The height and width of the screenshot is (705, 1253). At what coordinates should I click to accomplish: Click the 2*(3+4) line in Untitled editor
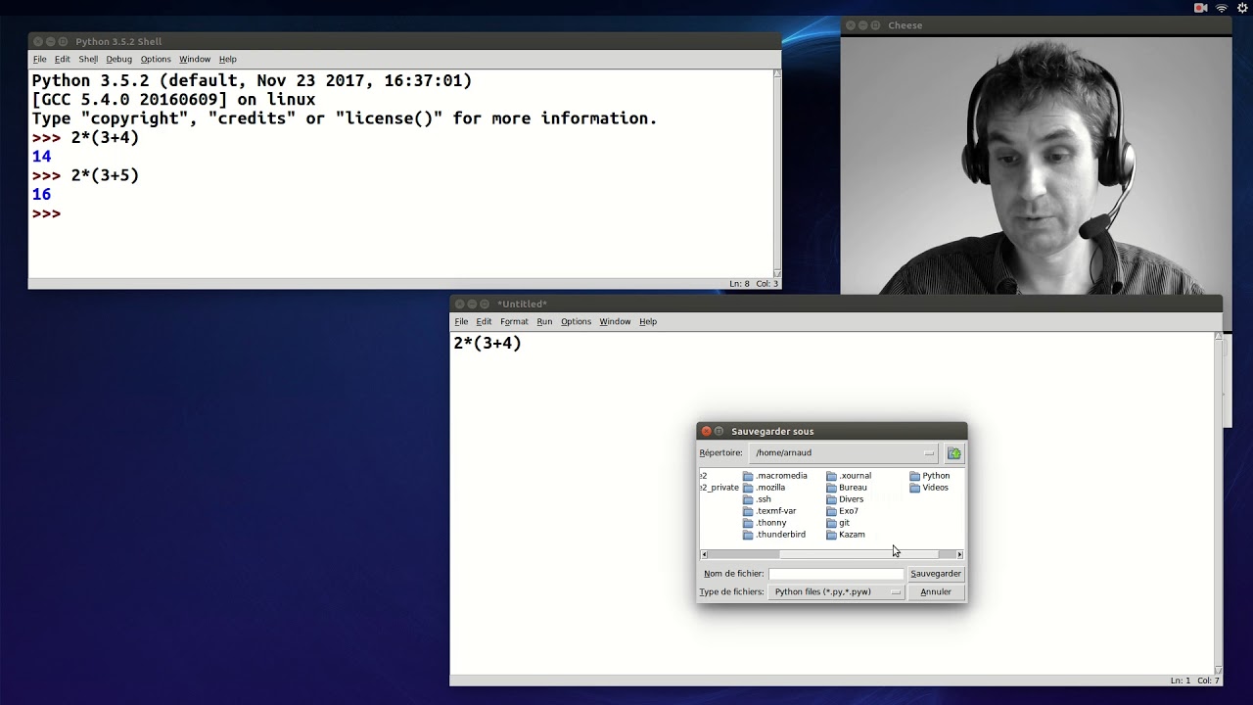click(487, 344)
